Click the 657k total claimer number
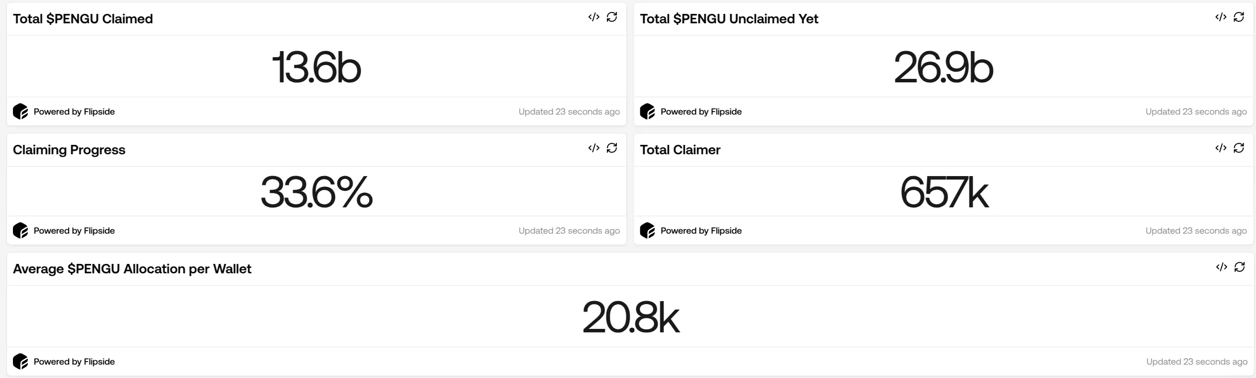The height and width of the screenshot is (378, 1256). (x=944, y=192)
